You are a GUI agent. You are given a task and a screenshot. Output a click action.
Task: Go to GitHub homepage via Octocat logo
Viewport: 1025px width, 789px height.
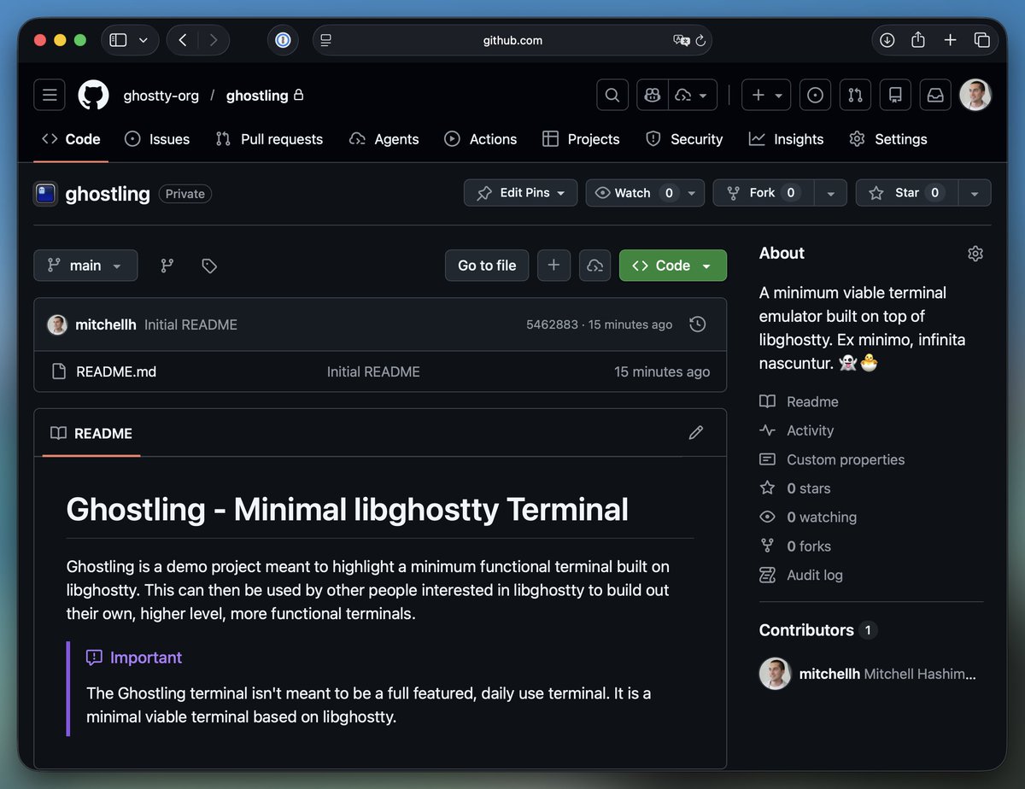pos(94,95)
